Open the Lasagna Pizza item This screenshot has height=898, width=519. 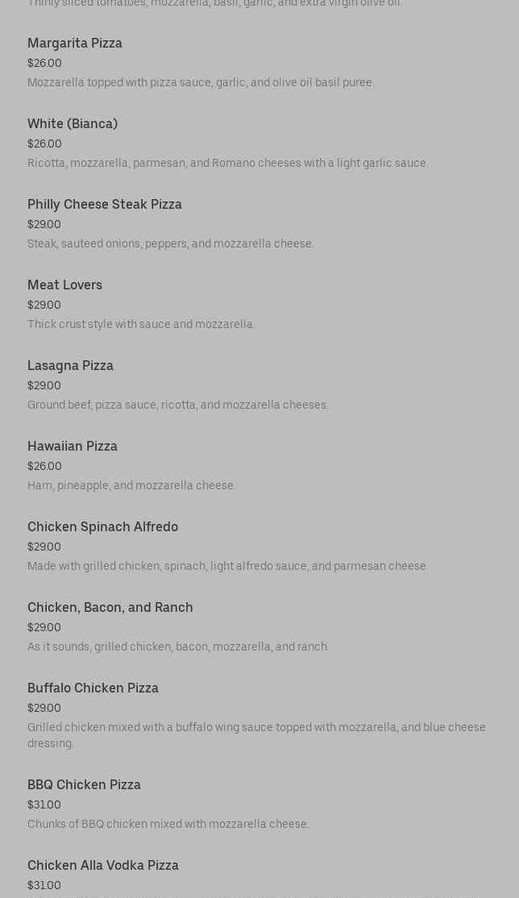70,366
